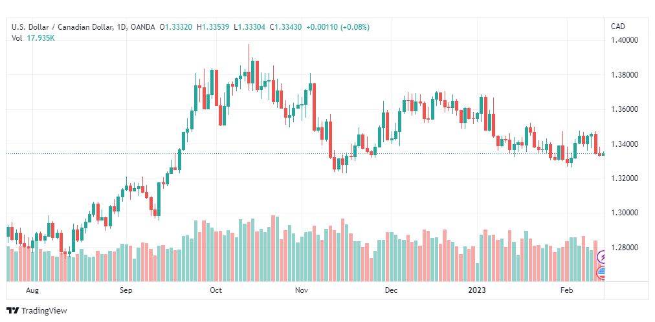Click the Oct label on time axis
The height and width of the screenshot is (322, 655).
[x=216, y=290]
